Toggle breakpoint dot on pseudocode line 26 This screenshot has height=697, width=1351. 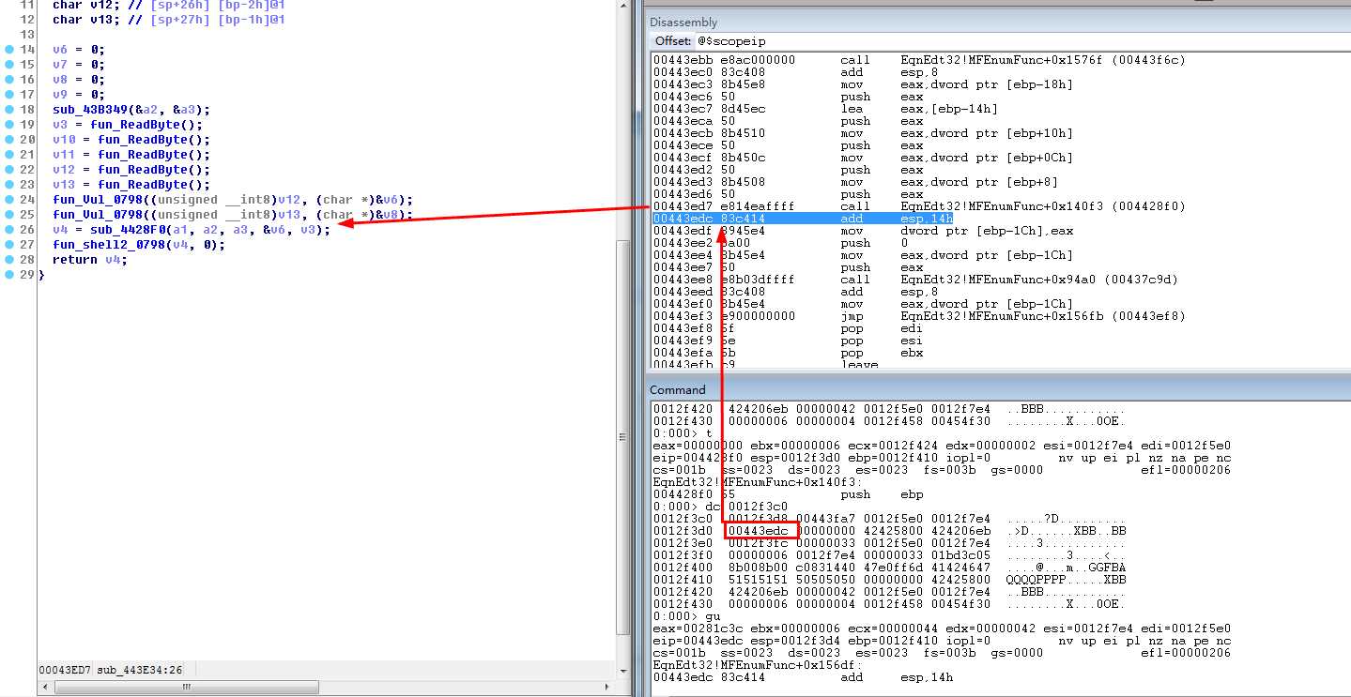(x=8, y=229)
